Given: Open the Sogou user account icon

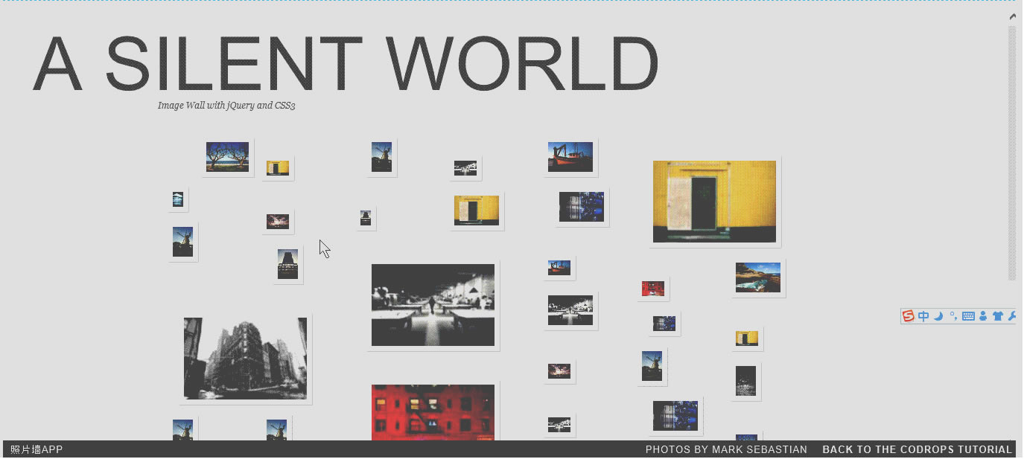Looking at the screenshot, I should tap(983, 316).
